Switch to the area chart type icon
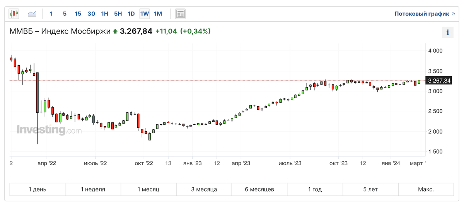 (x=32, y=14)
